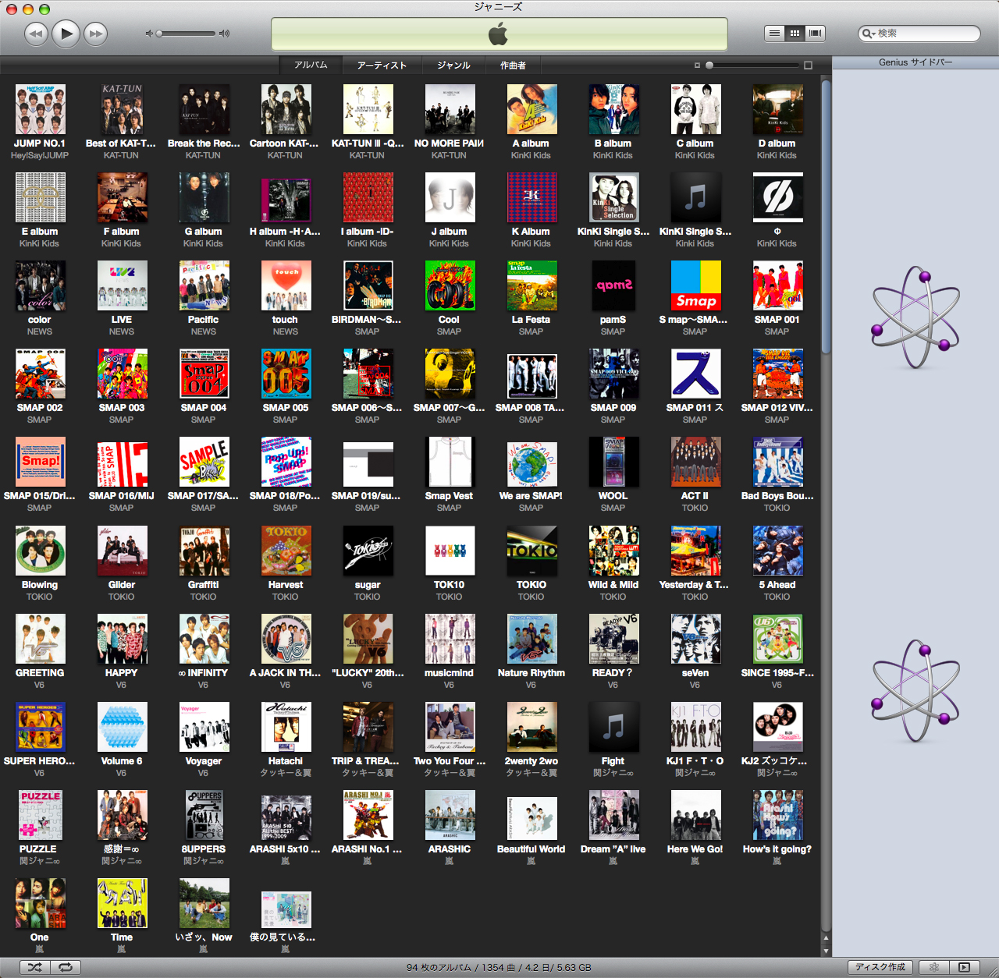Select the J album cover
This screenshot has width=999, height=978.
click(x=450, y=197)
